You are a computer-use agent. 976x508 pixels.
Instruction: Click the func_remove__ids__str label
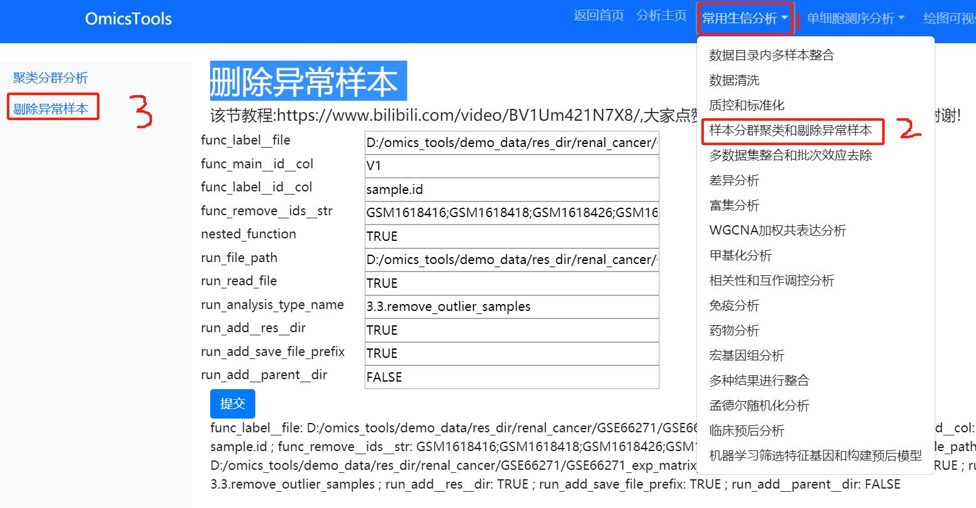tap(267, 211)
